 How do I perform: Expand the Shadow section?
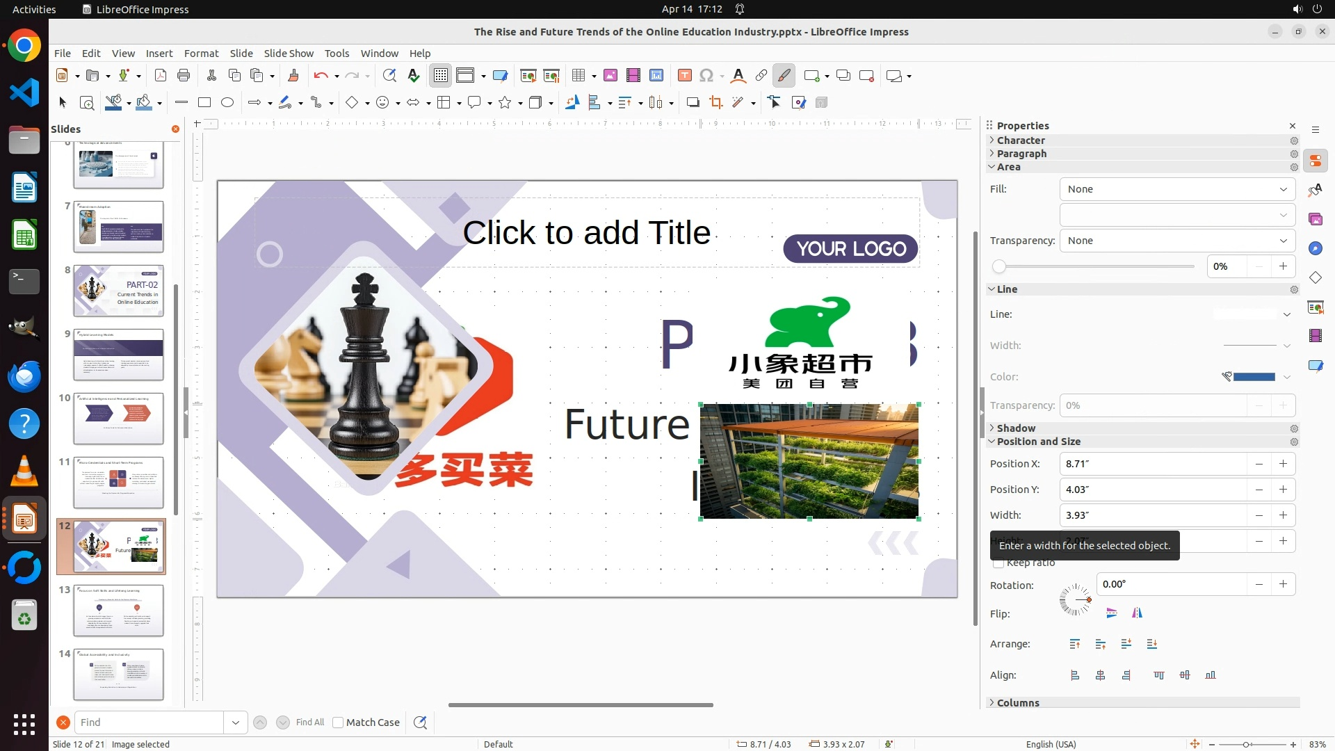point(1016,428)
